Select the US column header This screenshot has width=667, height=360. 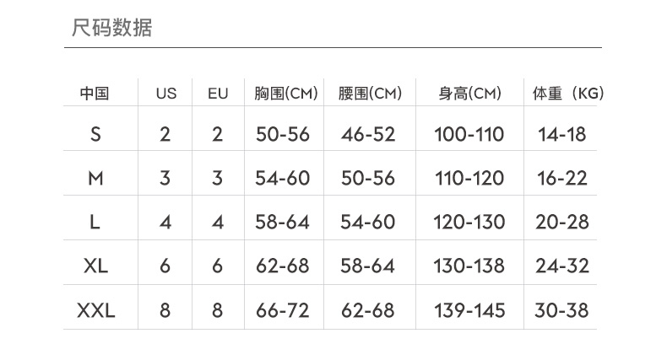click(x=166, y=94)
